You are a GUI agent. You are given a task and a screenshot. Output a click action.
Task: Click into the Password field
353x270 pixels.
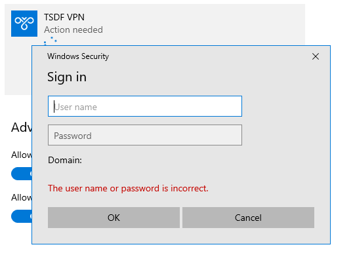pyautogui.click(x=145, y=135)
